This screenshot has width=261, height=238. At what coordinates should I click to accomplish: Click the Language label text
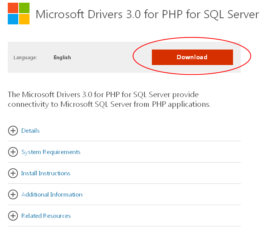click(x=25, y=58)
